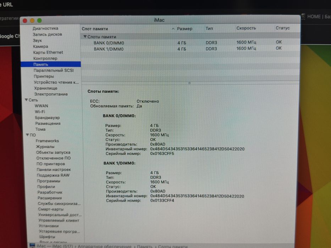The image size is (331, 248).
Task: Open Панели настроек entry
Action: click(54, 169)
